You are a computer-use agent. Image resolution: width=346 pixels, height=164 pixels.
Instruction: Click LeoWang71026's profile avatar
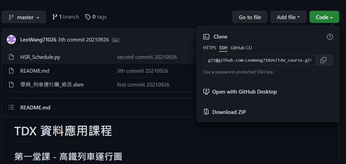pyautogui.click(x=11, y=39)
